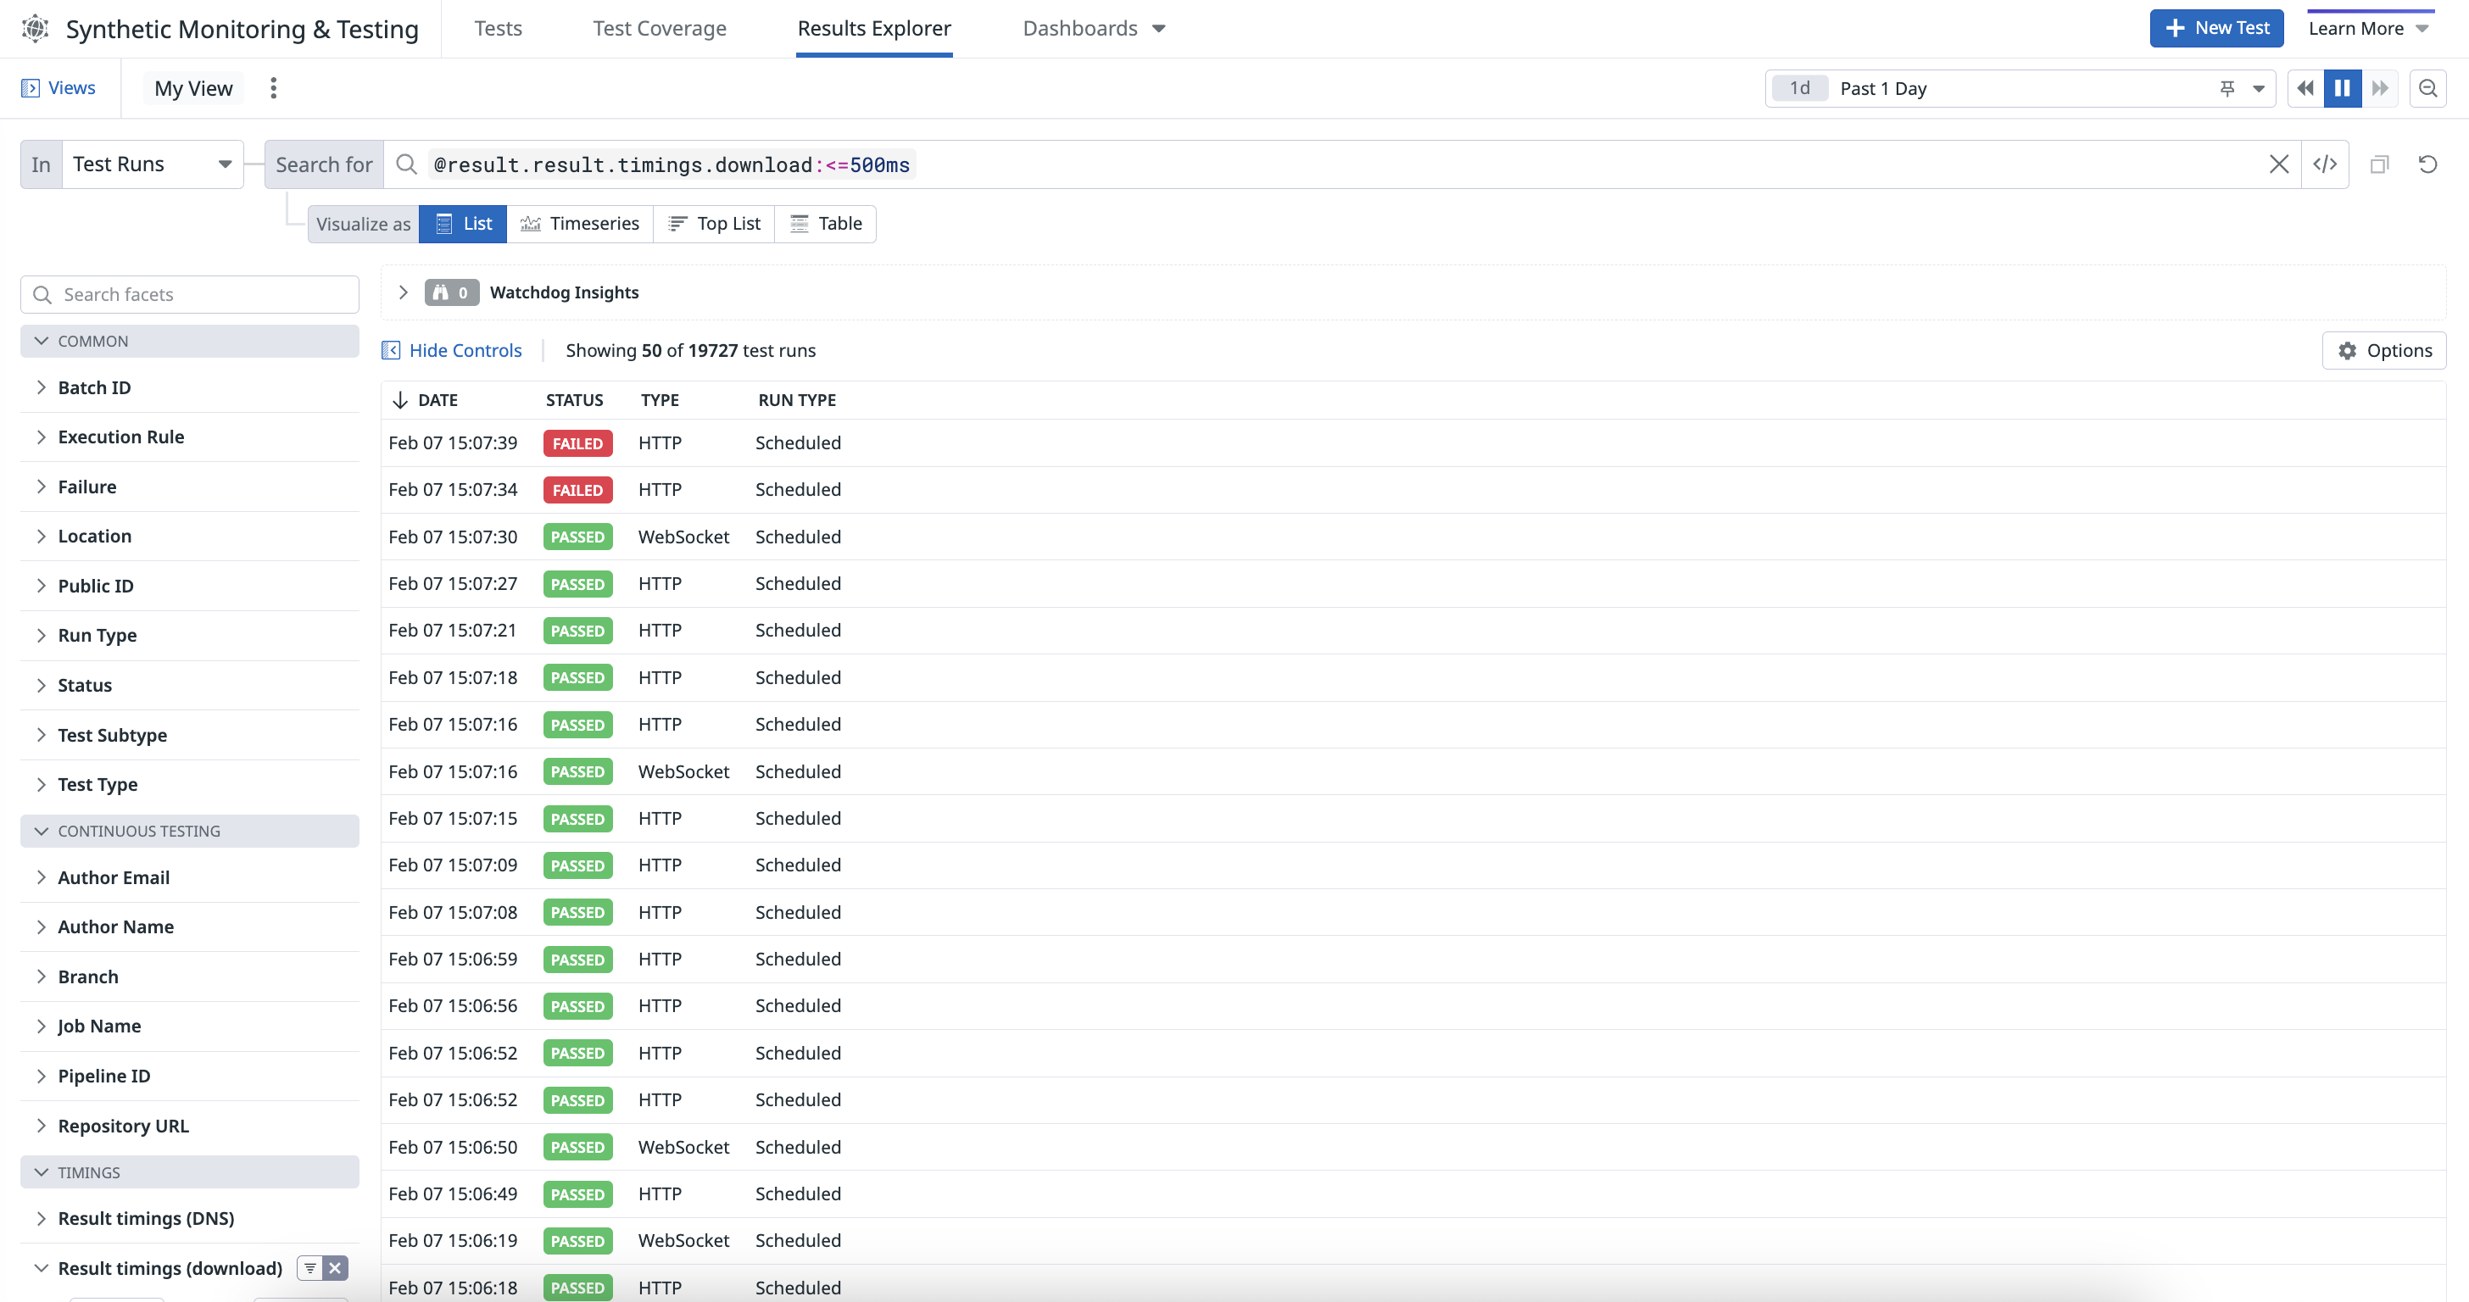The width and height of the screenshot is (2469, 1302).
Task: Open the Learn More dropdown
Action: tap(2368, 29)
